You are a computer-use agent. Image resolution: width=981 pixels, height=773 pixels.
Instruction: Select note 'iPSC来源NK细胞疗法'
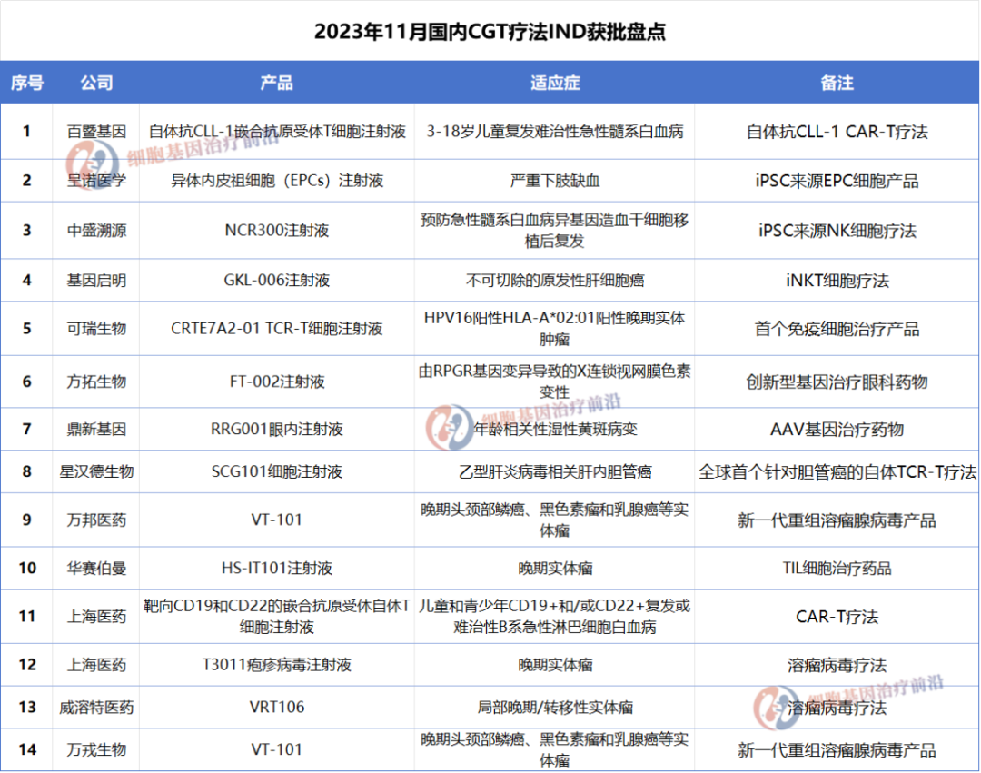point(837,230)
